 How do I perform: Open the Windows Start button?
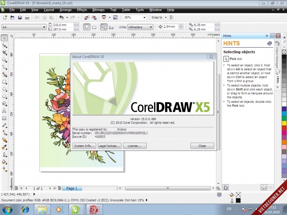tap(8, 209)
